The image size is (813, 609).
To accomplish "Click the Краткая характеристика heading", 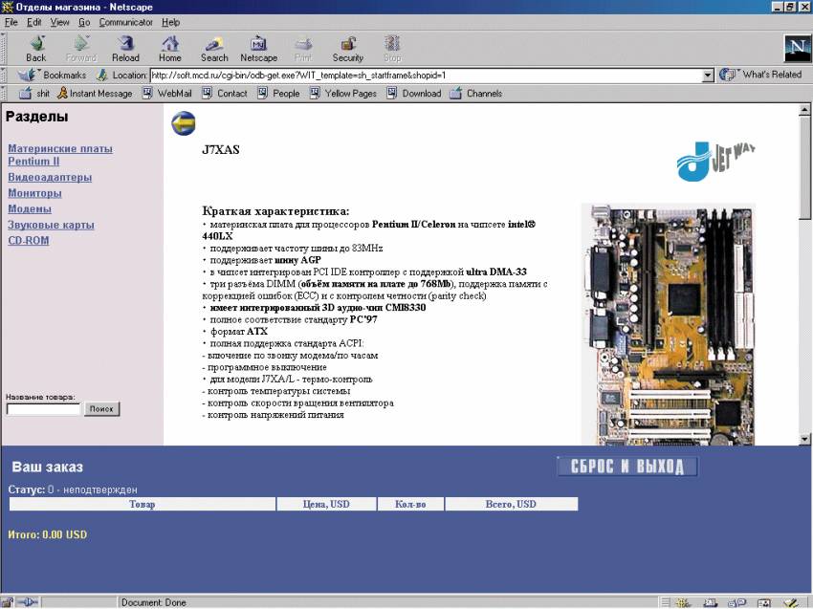I will click(x=275, y=211).
